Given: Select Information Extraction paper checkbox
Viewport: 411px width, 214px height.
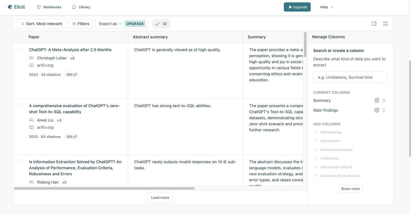Looking at the screenshot, I should (x=21, y=162).
